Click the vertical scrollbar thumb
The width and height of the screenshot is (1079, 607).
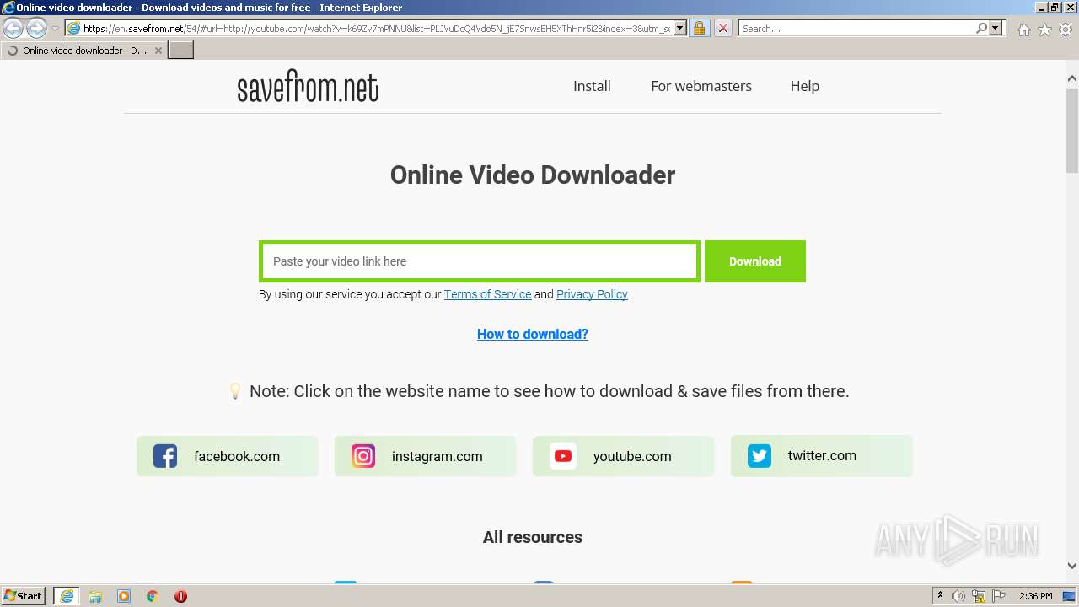[x=1072, y=130]
